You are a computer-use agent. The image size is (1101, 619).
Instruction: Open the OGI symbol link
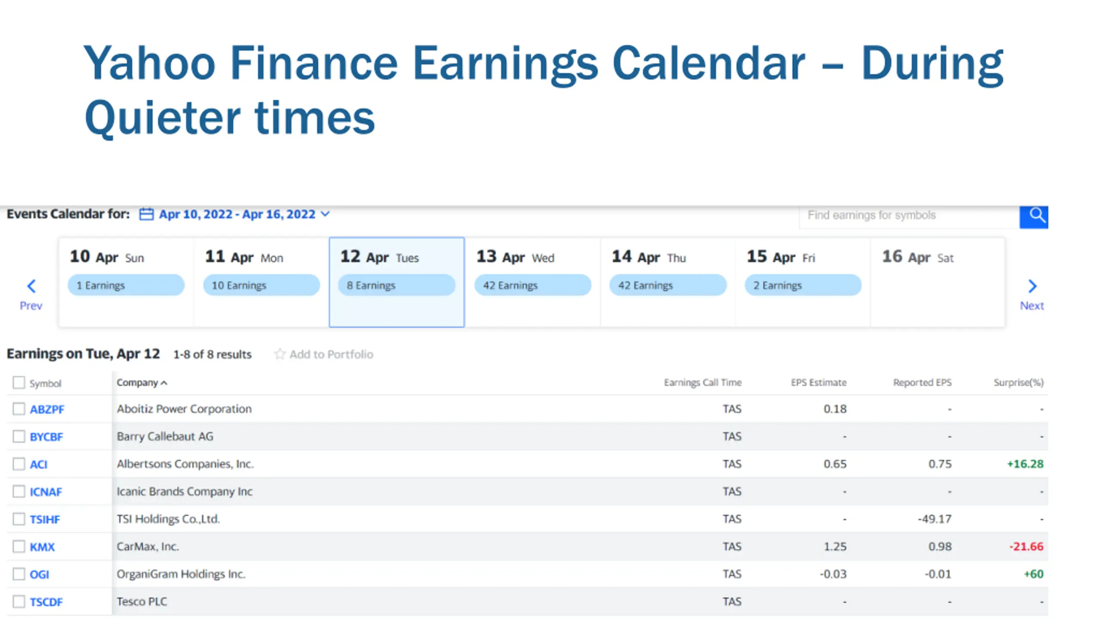click(39, 574)
